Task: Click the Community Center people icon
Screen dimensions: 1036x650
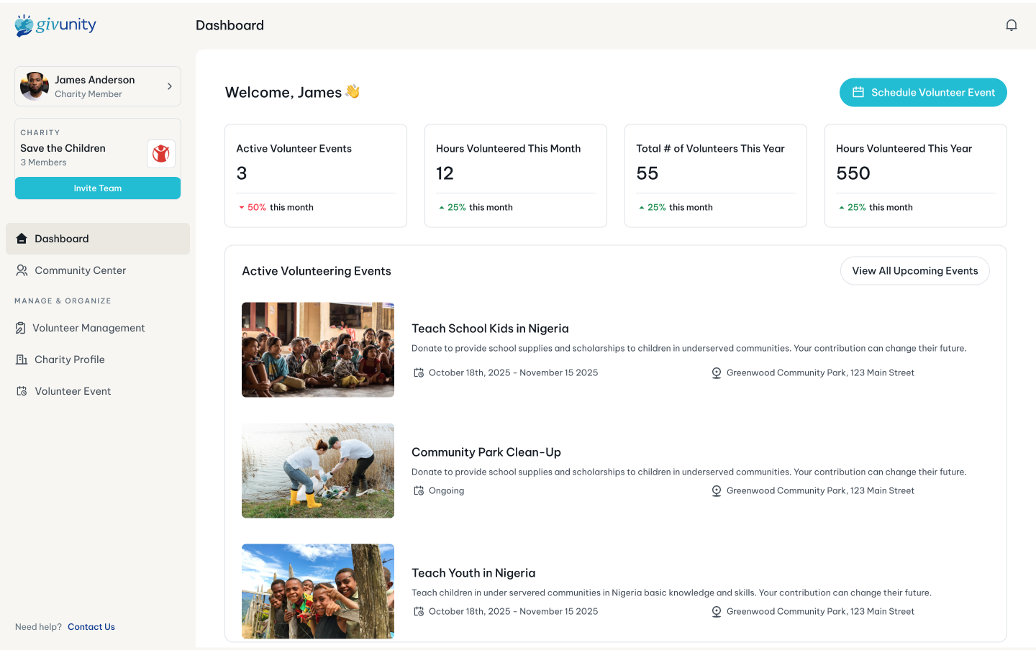Action: tap(22, 270)
